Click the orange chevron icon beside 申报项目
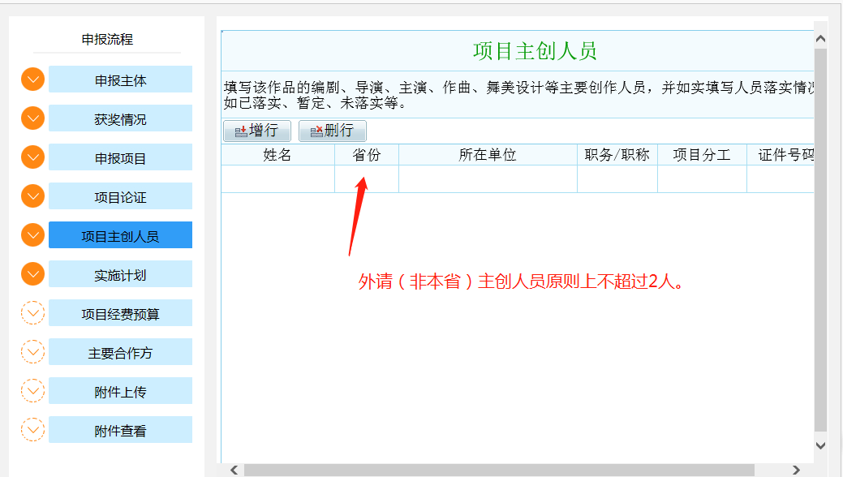 [32, 157]
